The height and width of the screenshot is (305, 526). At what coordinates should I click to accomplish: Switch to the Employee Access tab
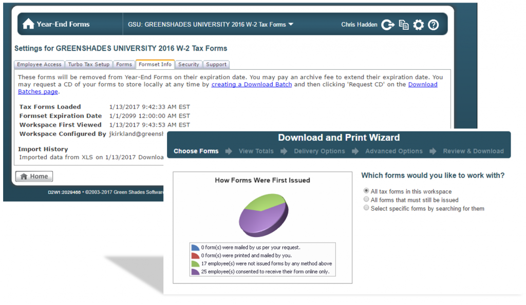39,64
